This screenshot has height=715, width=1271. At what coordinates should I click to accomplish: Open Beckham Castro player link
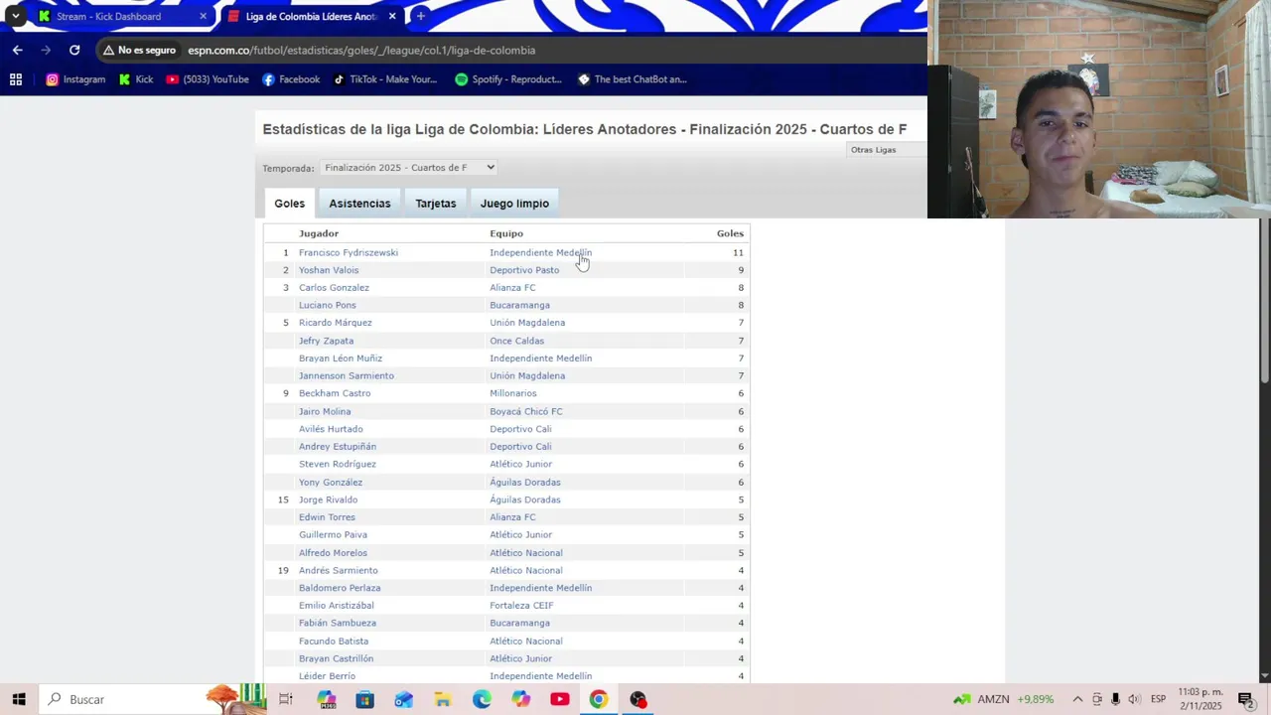(x=335, y=393)
